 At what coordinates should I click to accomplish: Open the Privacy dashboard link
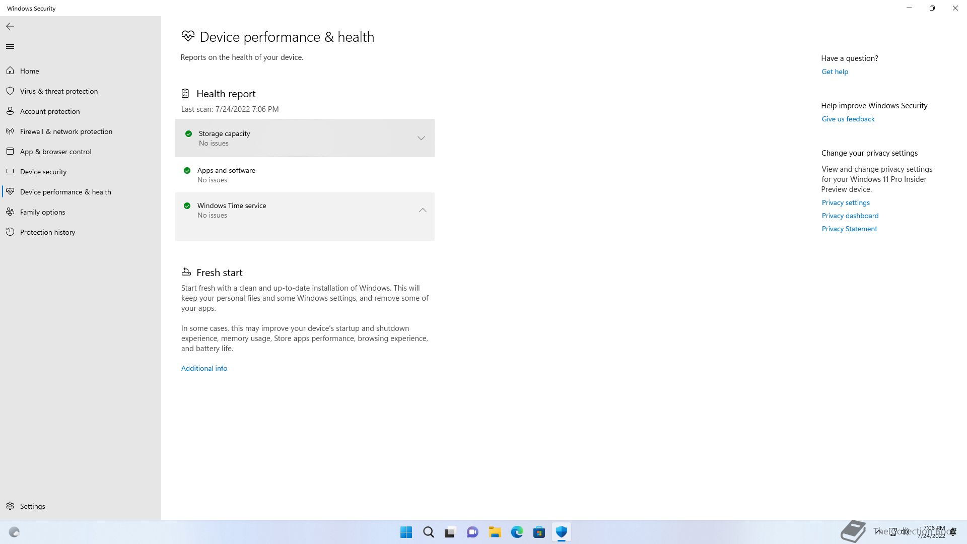tap(850, 216)
